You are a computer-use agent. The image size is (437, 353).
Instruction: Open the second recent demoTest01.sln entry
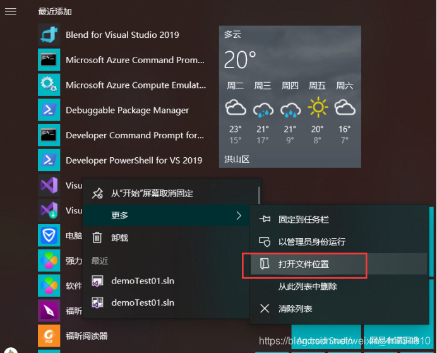coord(166,302)
